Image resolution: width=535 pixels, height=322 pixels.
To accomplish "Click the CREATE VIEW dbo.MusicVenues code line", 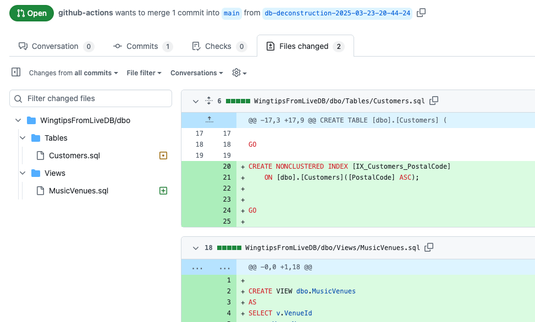I will point(302,291).
